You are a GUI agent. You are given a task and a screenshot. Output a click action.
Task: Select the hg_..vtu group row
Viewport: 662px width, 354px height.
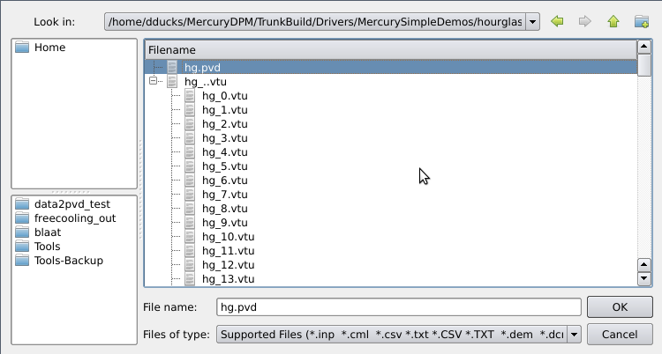206,82
